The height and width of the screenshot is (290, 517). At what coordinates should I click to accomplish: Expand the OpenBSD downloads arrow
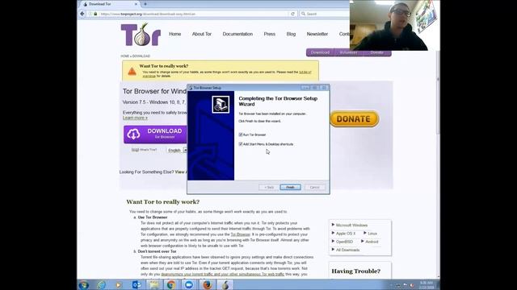(333, 242)
